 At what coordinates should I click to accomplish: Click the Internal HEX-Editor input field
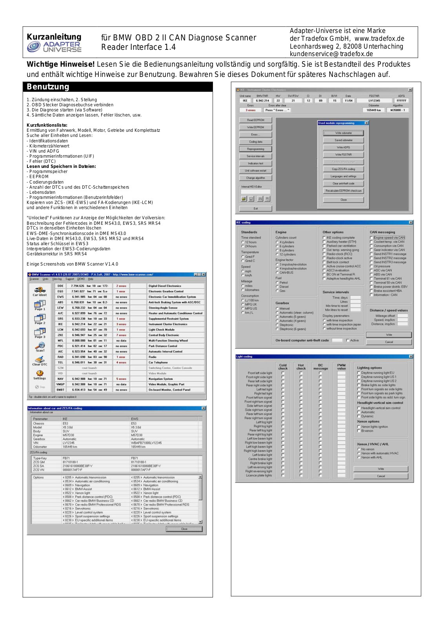click(x=255, y=192)
